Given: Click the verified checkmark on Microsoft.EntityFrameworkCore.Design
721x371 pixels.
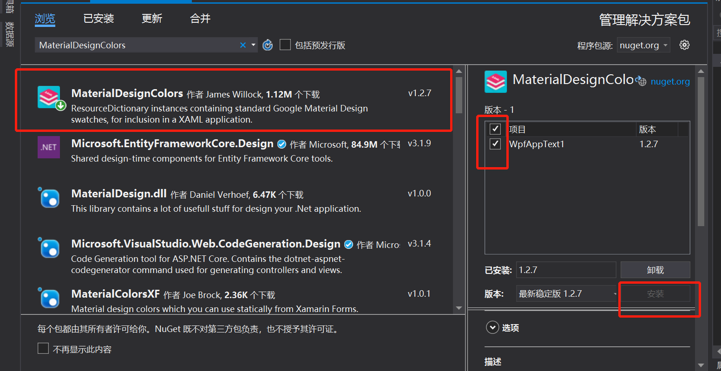Looking at the screenshot, I should pyautogui.click(x=282, y=144).
